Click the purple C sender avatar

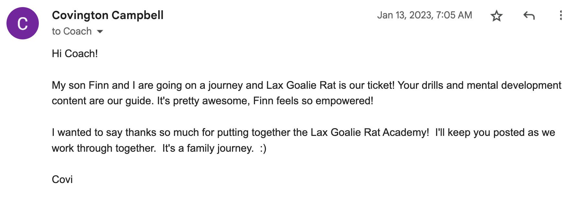pyautogui.click(x=23, y=23)
